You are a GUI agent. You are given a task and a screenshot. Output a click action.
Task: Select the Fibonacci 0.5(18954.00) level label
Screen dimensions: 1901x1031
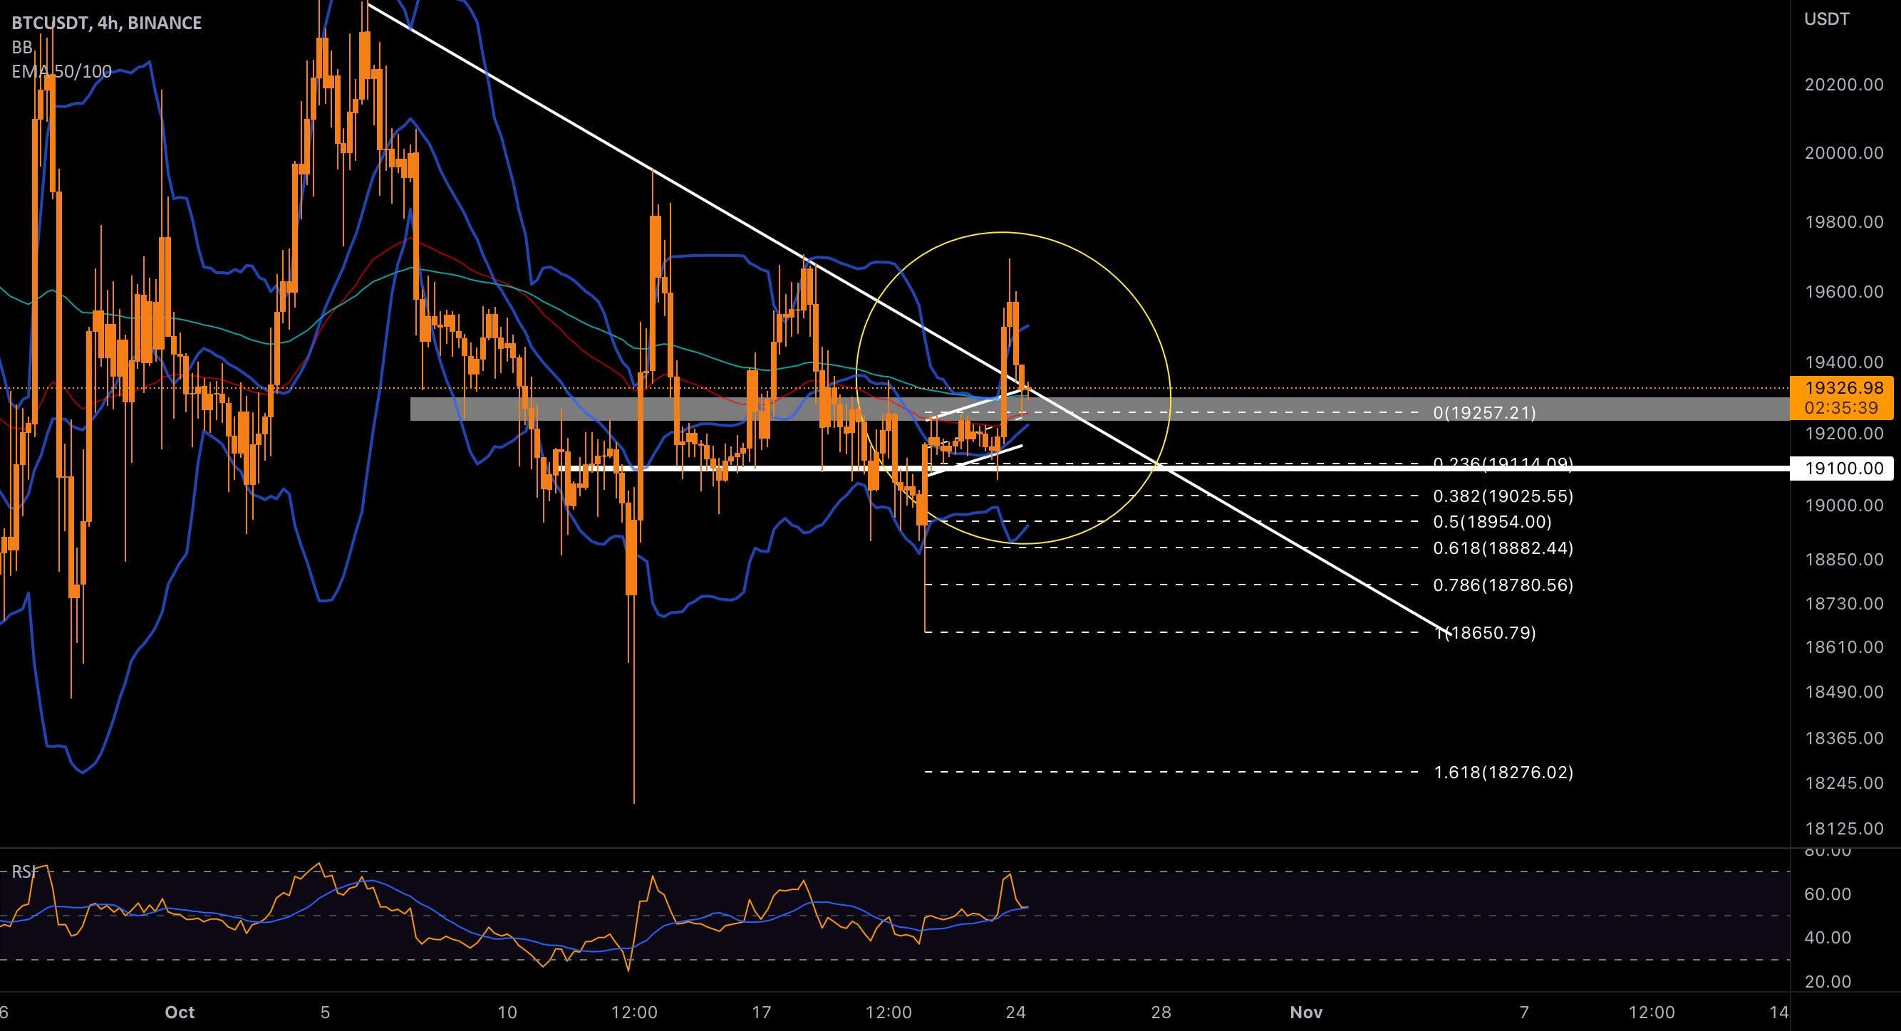coord(1492,522)
